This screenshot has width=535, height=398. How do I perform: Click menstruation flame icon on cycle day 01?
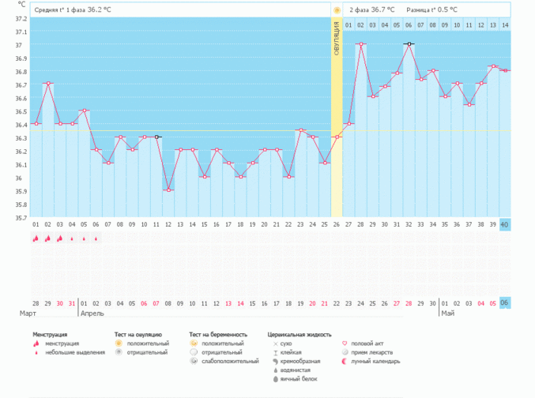tap(36, 238)
